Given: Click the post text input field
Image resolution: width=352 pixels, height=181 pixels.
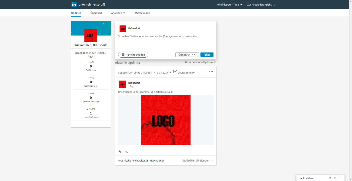Looking at the screenshot, I should click(165, 41).
